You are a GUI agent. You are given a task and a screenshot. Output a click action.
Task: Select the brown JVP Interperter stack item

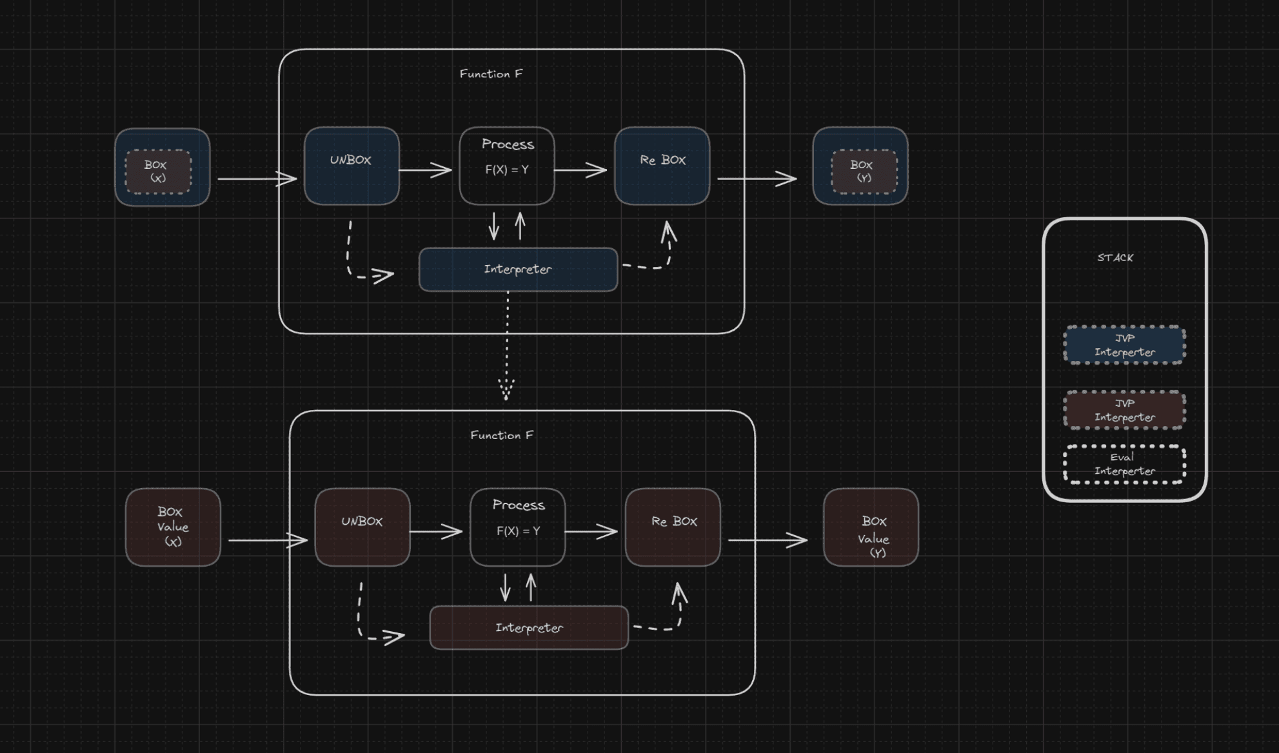(x=1124, y=410)
